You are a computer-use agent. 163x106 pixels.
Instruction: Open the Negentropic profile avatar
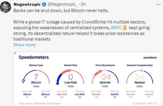6,7
